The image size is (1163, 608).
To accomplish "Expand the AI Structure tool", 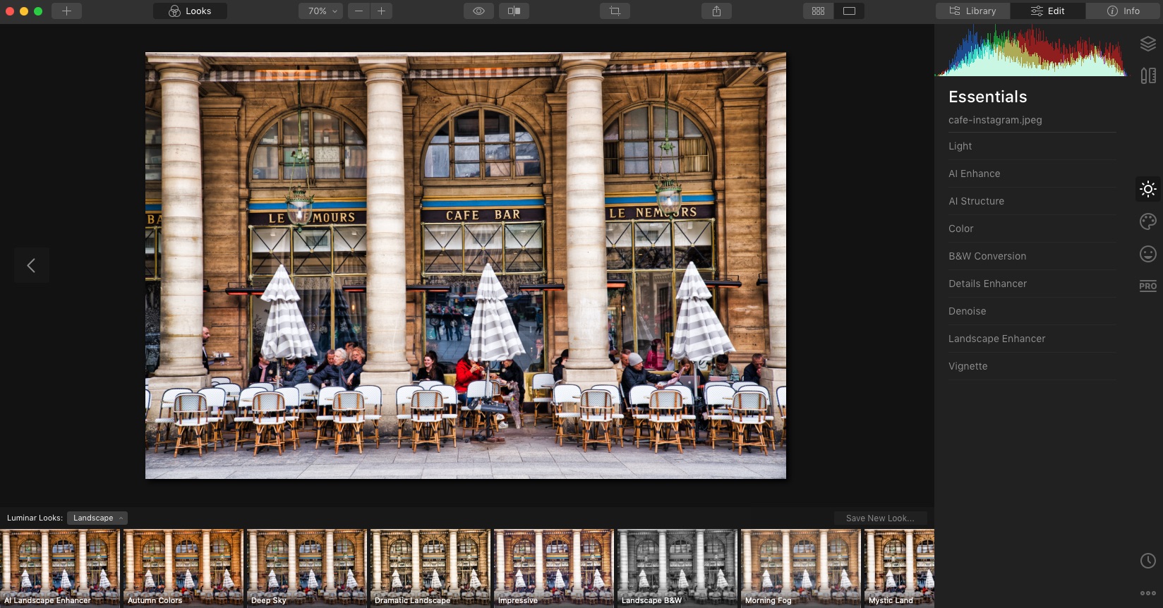I will click(1032, 201).
